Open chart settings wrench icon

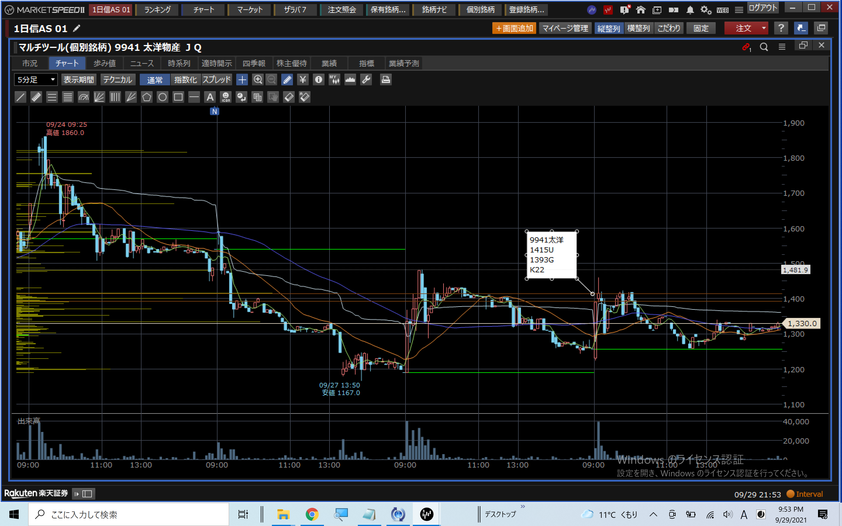coord(366,80)
